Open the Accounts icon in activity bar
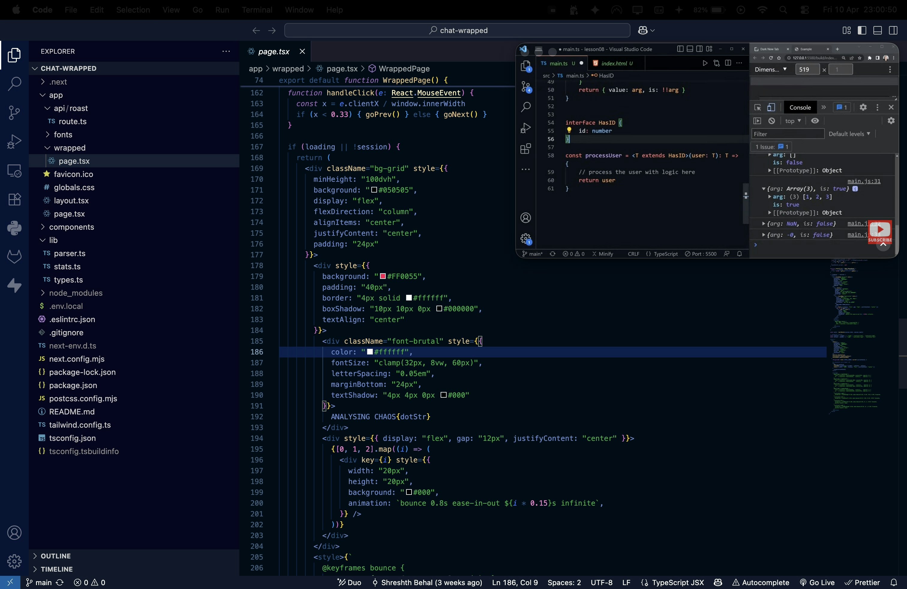907x589 pixels. point(14,532)
